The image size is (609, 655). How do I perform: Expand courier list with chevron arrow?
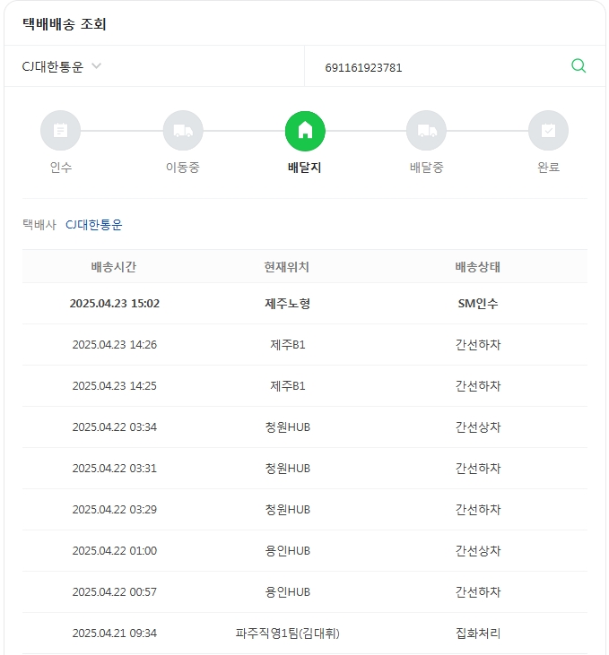pos(97,66)
